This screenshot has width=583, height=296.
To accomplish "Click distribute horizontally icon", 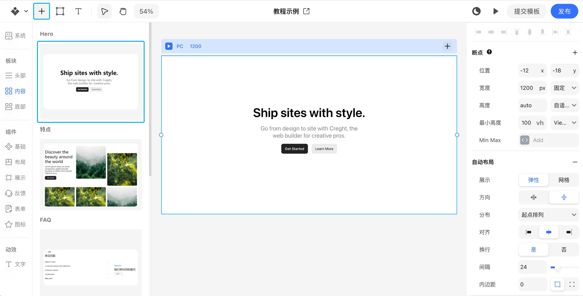I will coord(555,32).
